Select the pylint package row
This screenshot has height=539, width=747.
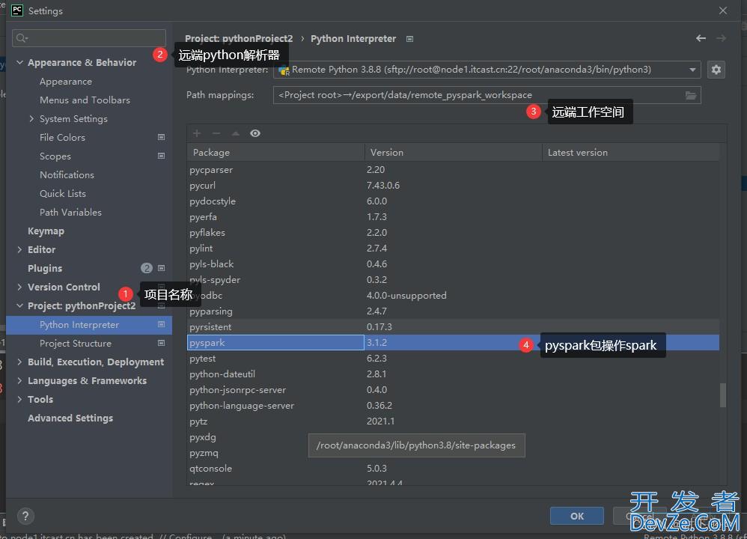click(453, 249)
